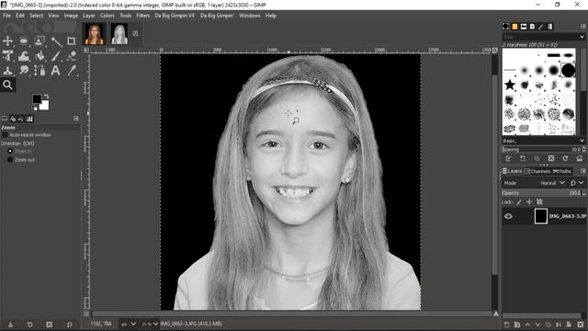Image resolution: width=588 pixels, height=331 pixels.
Task: Toggle lock alpha channel icon
Action: pyautogui.click(x=539, y=202)
